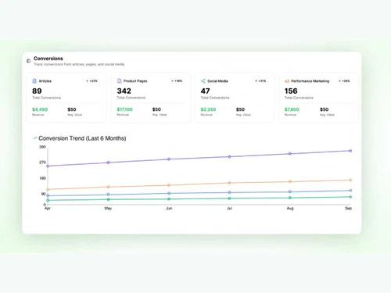Click the $50 average value on Articles card
The height and width of the screenshot is (293, 391).
tap(72, 109)
